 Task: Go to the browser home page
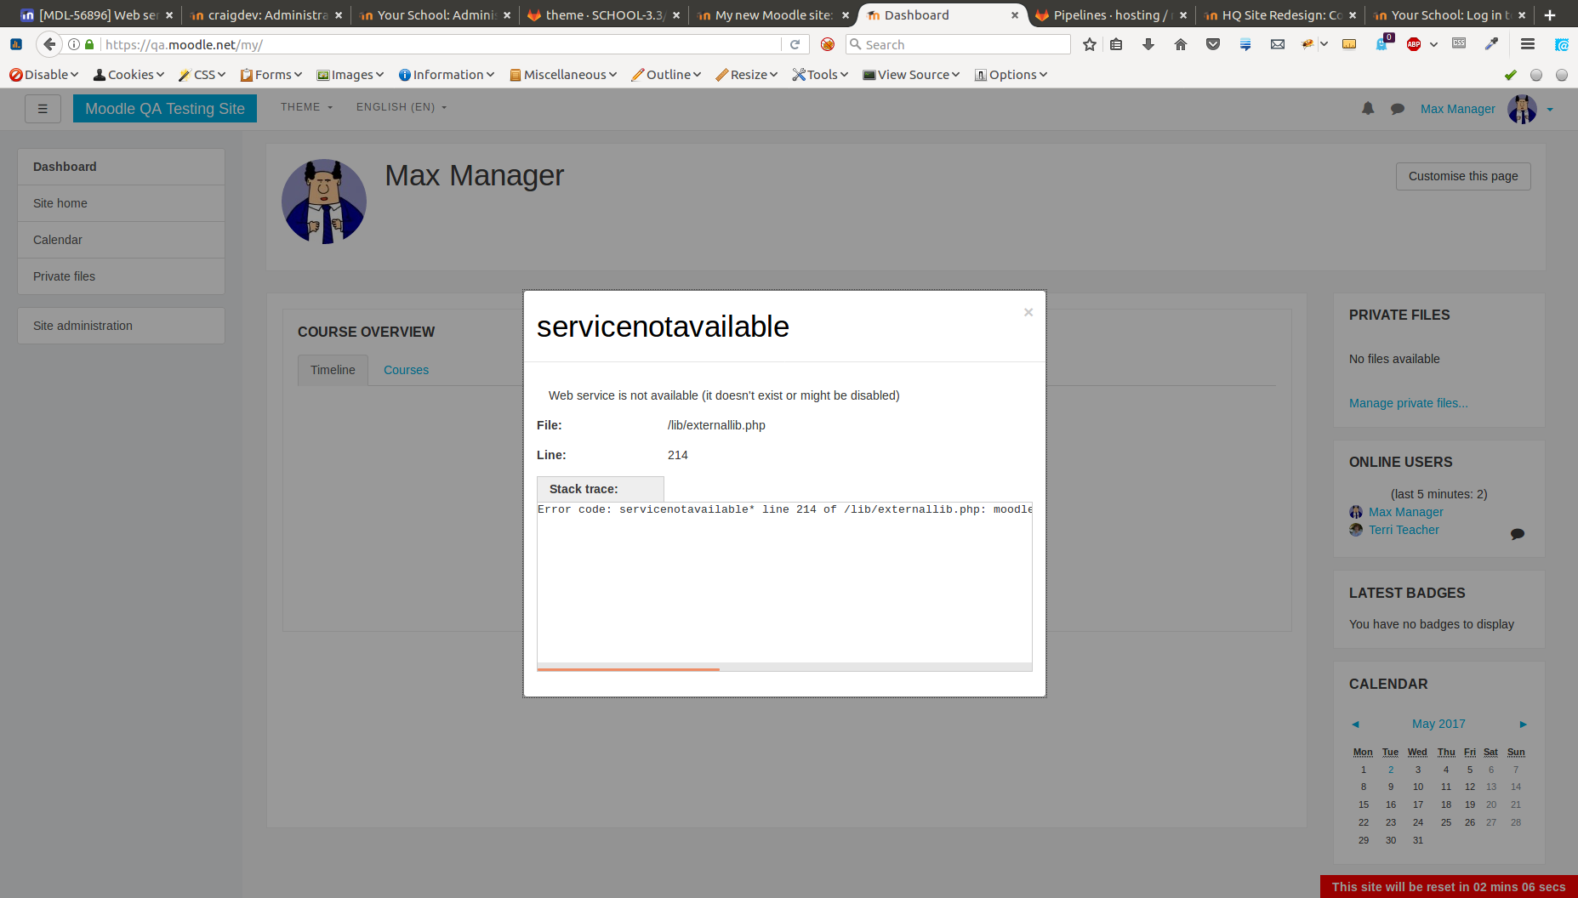1181,44
